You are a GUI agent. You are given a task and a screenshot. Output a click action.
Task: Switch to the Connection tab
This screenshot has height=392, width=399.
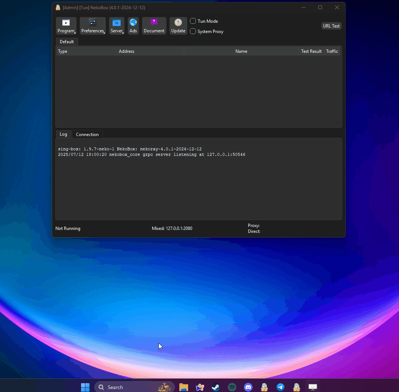pos(87,135)
